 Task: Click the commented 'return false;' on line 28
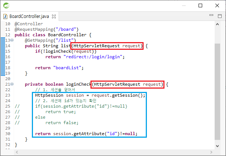pos(62,123)
